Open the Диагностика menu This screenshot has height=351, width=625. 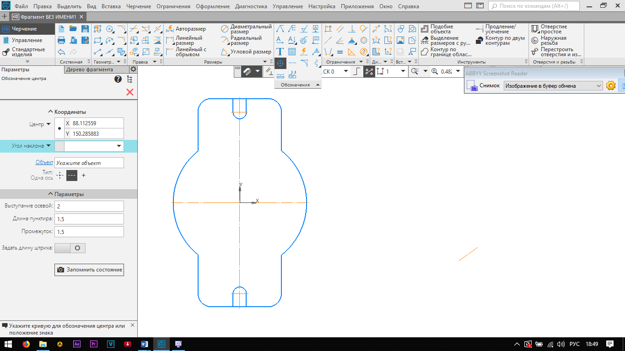tap(251, 6)
